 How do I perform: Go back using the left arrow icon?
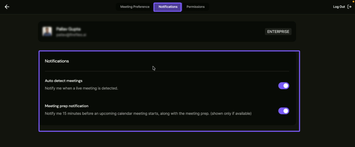pyautogui.click(x=7, y=7)
